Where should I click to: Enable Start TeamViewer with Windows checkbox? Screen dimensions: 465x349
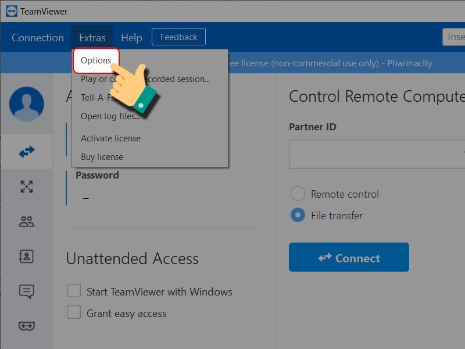(x=74, y=291)
